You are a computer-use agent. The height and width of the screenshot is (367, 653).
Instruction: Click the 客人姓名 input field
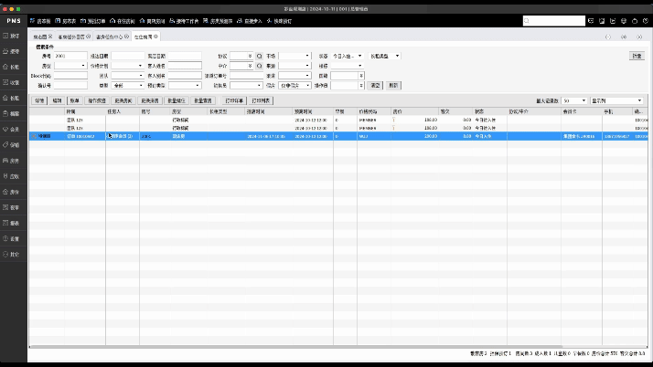point(185,66)
